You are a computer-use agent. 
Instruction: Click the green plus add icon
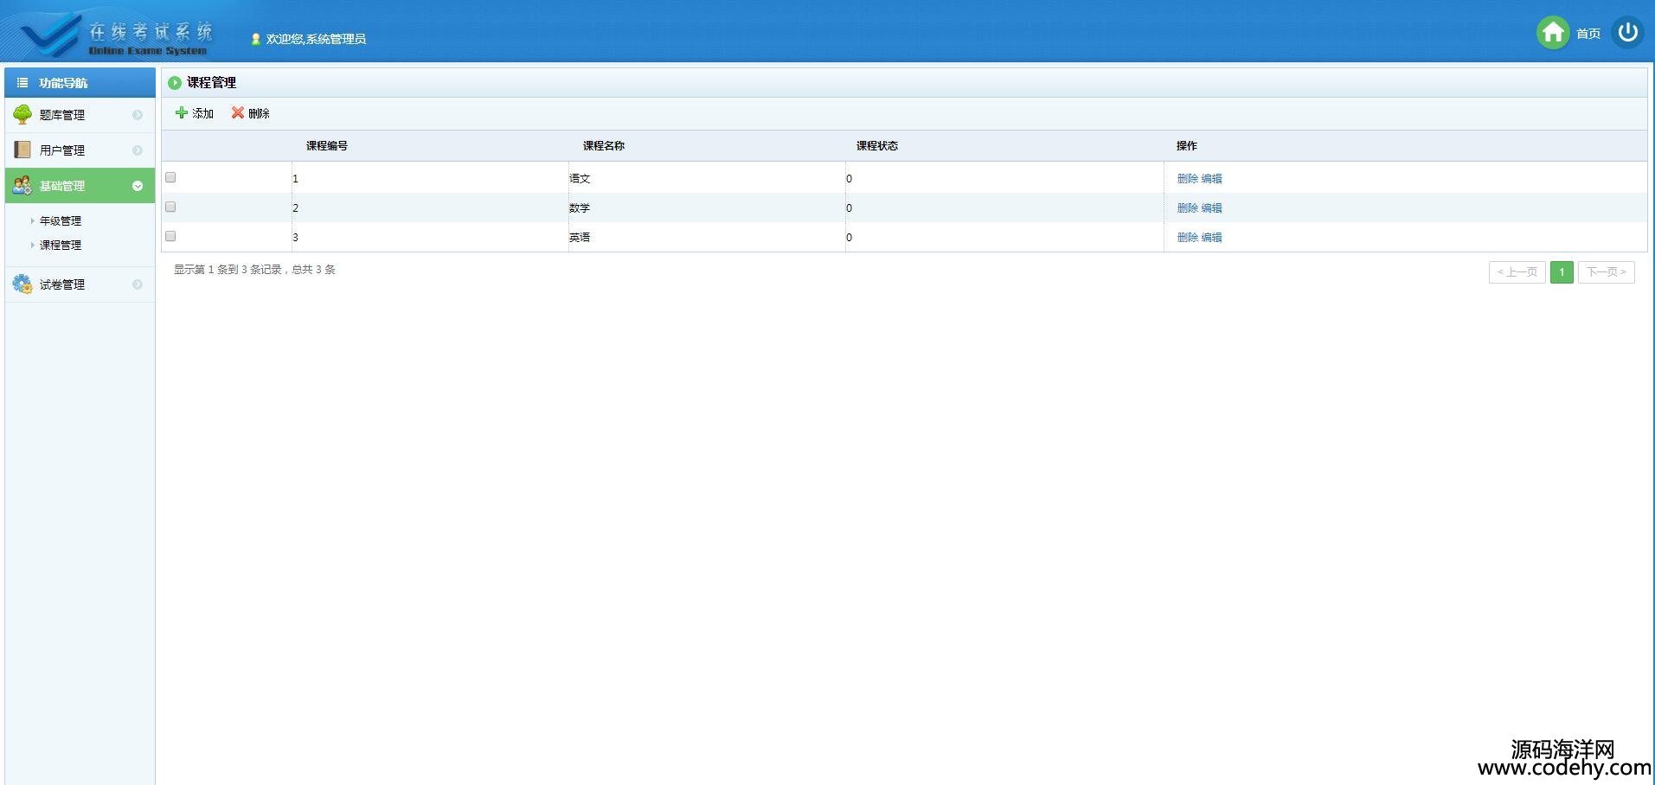coord(182,113)
